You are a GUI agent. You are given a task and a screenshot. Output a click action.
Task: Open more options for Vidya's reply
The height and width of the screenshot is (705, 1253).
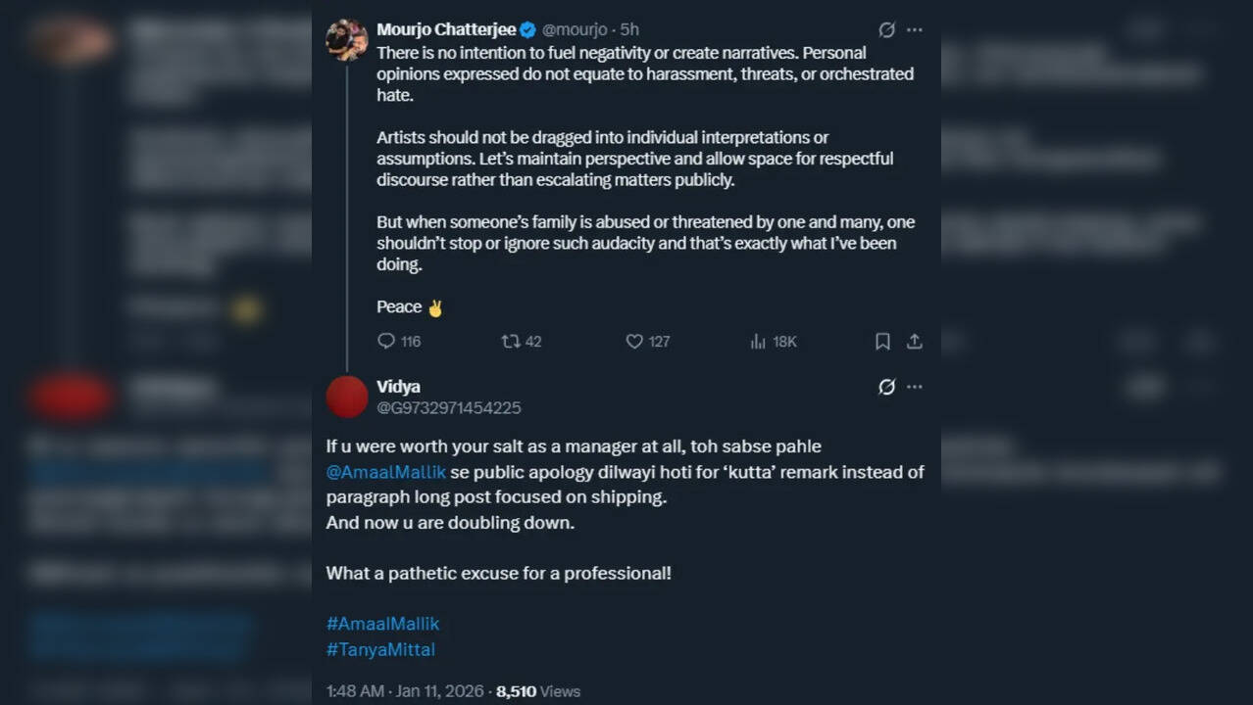pyautogui.click(x=914, y=387)
